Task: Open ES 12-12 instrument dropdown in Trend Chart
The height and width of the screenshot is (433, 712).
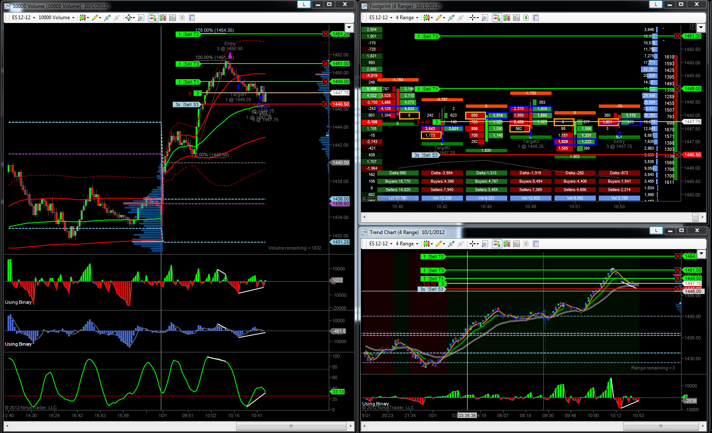Action: (380, 244)
